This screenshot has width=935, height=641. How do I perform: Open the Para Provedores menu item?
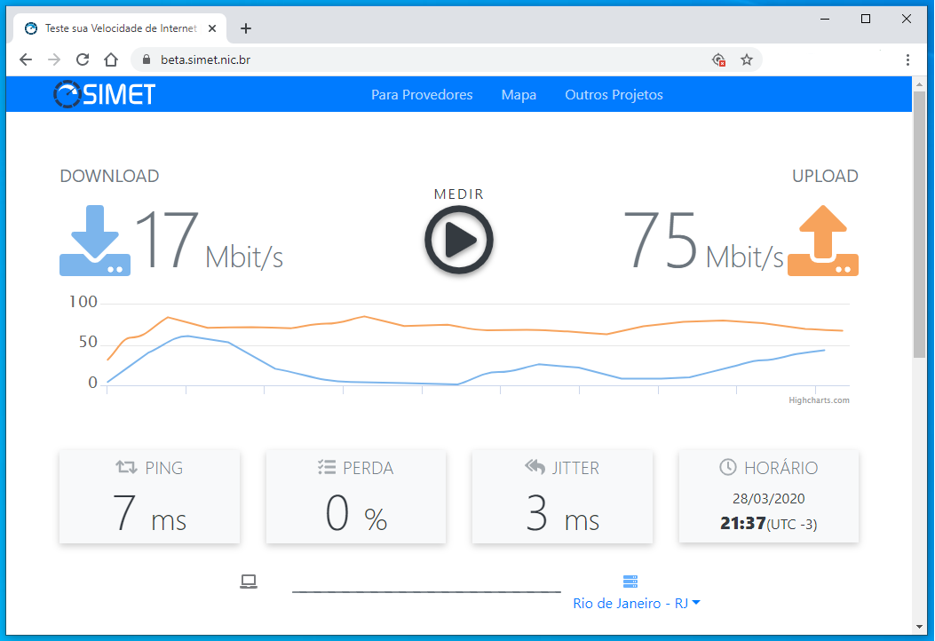[422, 95]
